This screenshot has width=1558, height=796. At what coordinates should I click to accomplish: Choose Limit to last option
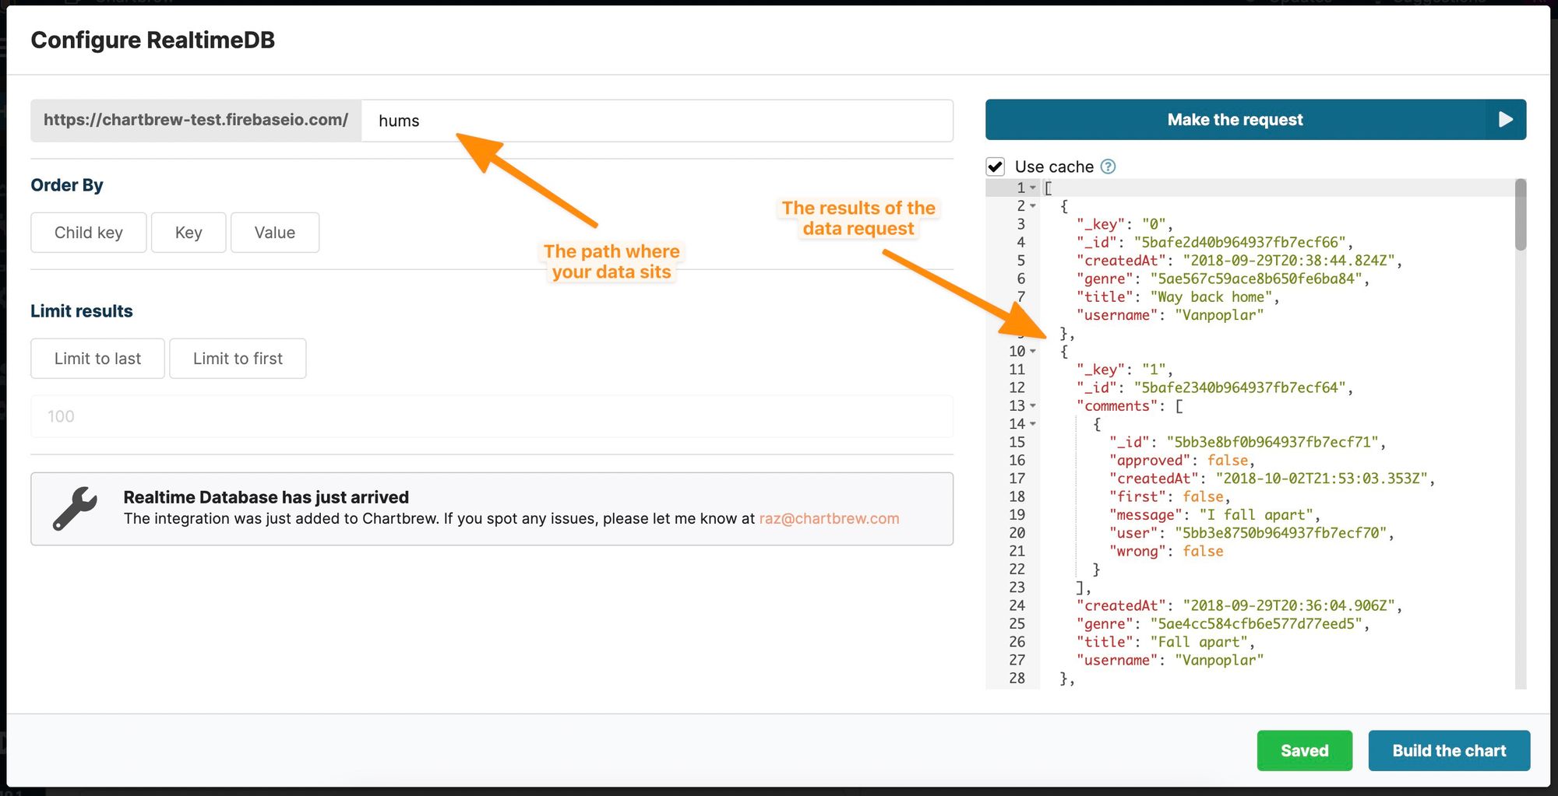pos(98,359)
